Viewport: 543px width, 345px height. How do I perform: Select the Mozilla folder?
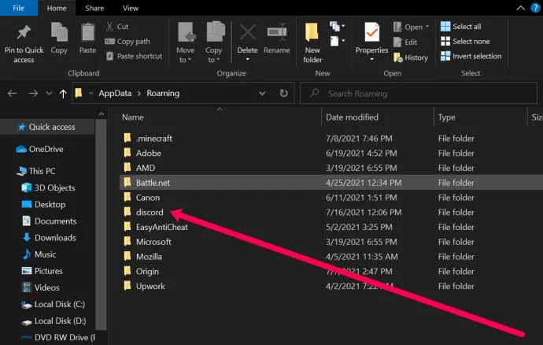(149, 257)
